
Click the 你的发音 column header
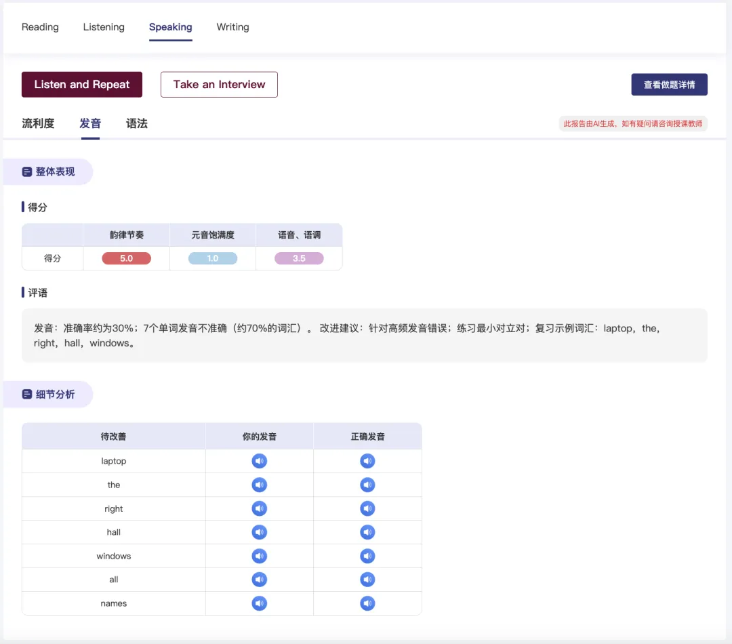click(259, 437)
